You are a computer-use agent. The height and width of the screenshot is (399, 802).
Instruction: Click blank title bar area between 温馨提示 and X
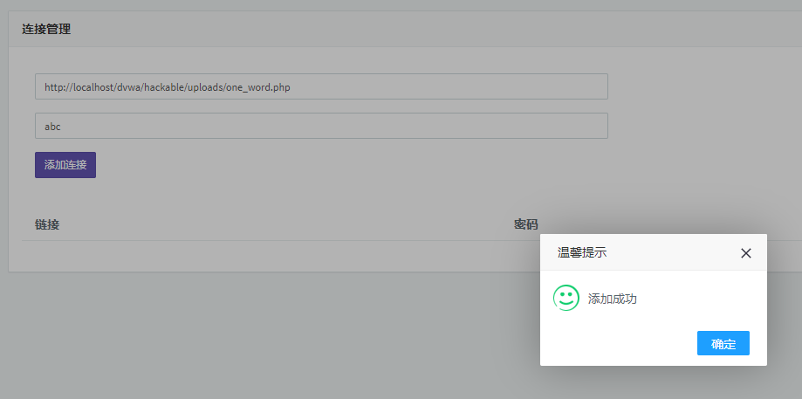pyautogui.click(x=672, y=253)
